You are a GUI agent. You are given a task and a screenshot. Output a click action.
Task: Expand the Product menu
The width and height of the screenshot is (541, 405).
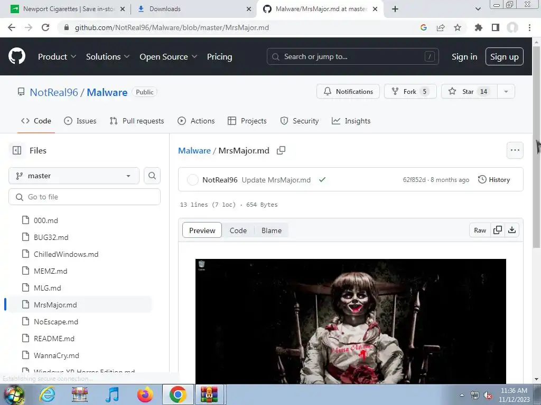(x=57, y=56)
